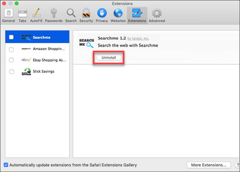This screenshot has width=240, height=172.
Task: Enable the Amazon Shopping extension checkbox
Action: 11,49
